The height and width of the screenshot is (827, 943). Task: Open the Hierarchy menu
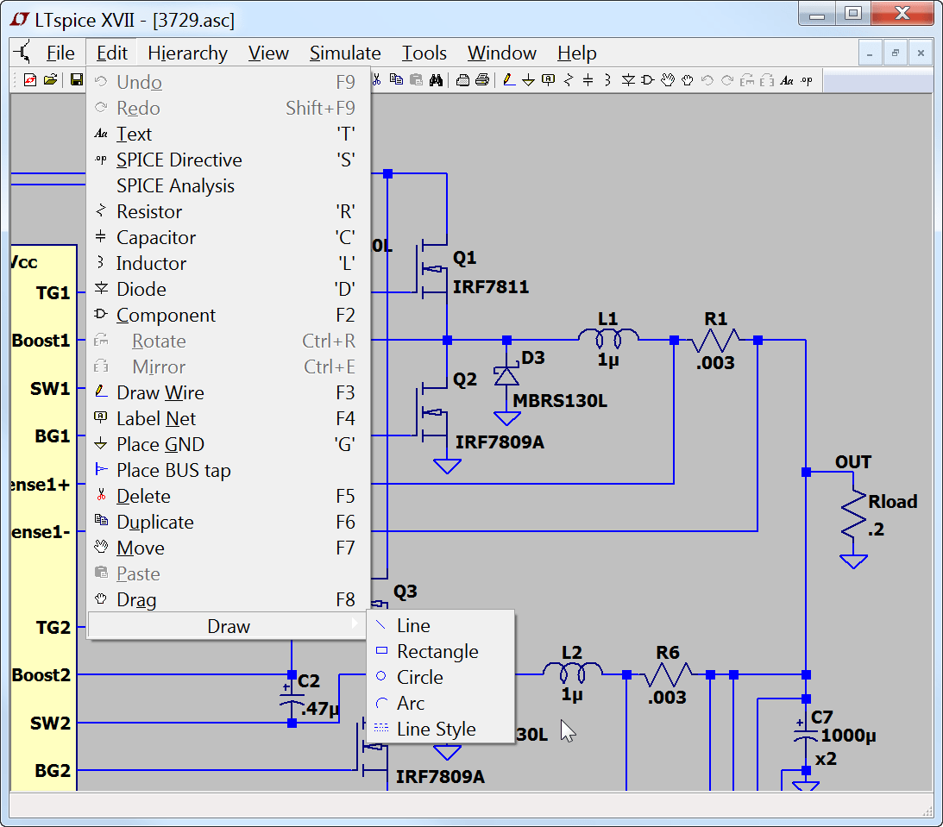186,53
